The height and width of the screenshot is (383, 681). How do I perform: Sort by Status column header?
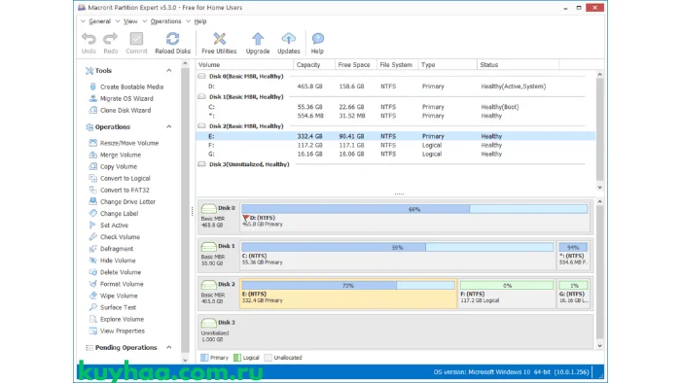518,64
